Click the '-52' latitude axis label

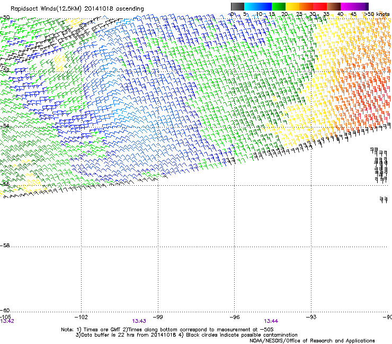pyautogui.click(x=5, y=70)
